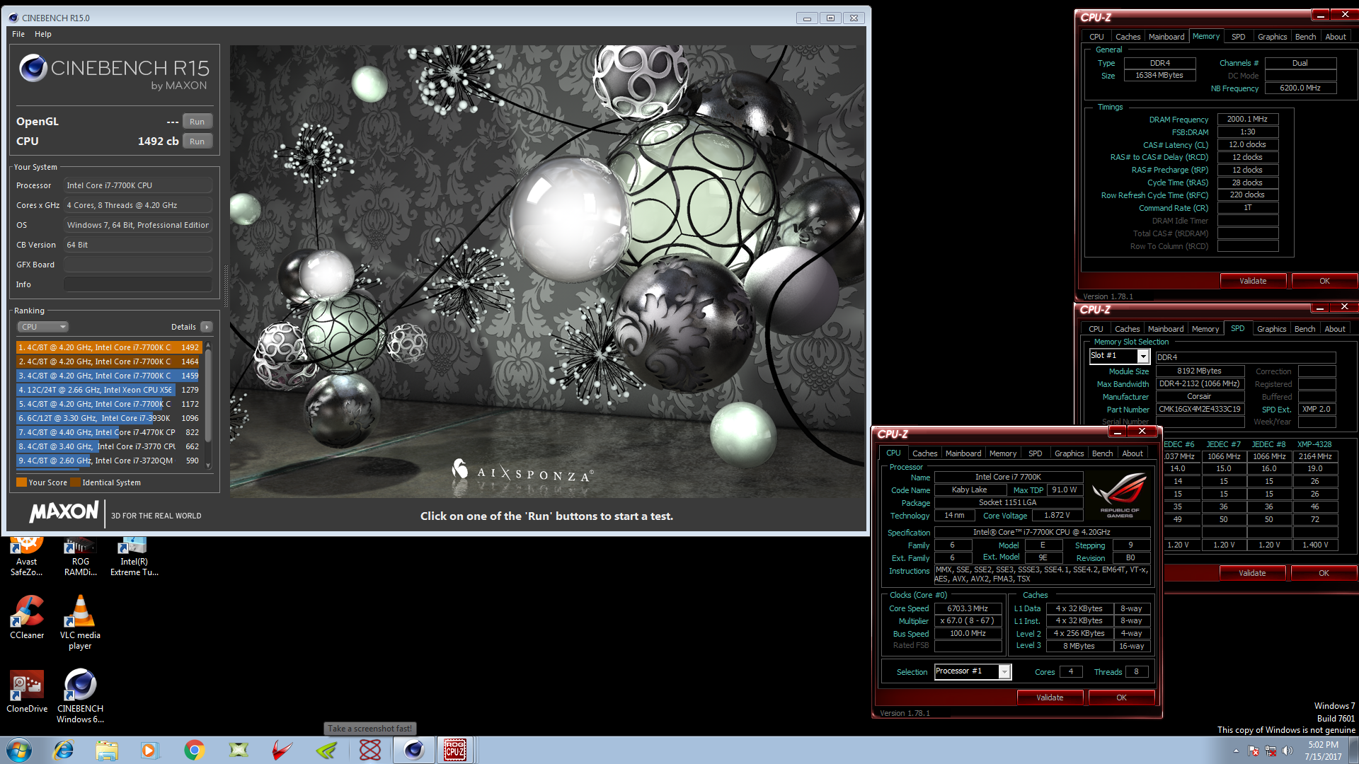This screenshot has width=1359, height=764.
Task: Open Windows Media Player taskbar icon
Action: [x=149, y=750]
